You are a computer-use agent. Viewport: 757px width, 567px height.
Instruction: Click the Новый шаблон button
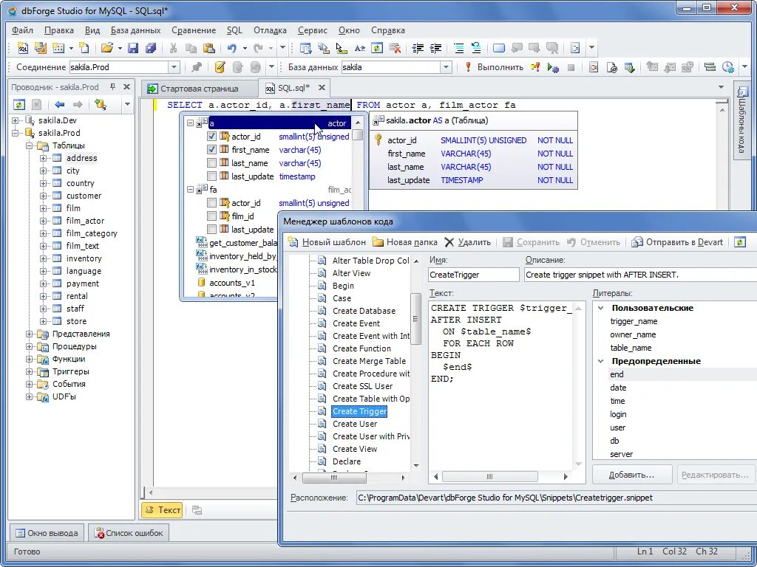(327, 242)
